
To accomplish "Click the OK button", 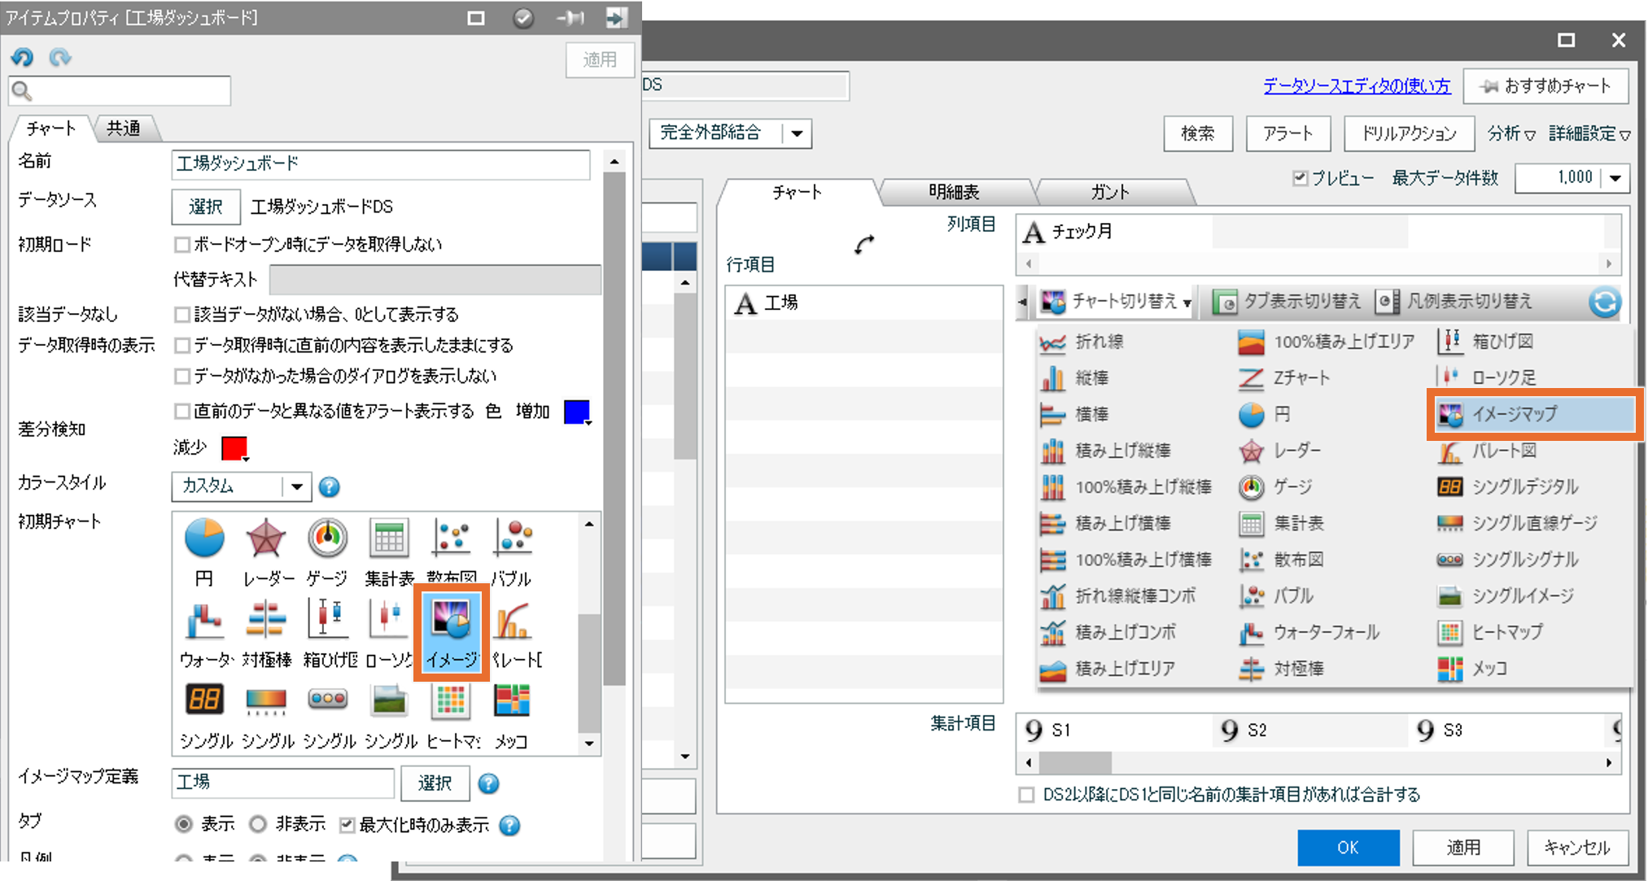I will coord(1348,848).
